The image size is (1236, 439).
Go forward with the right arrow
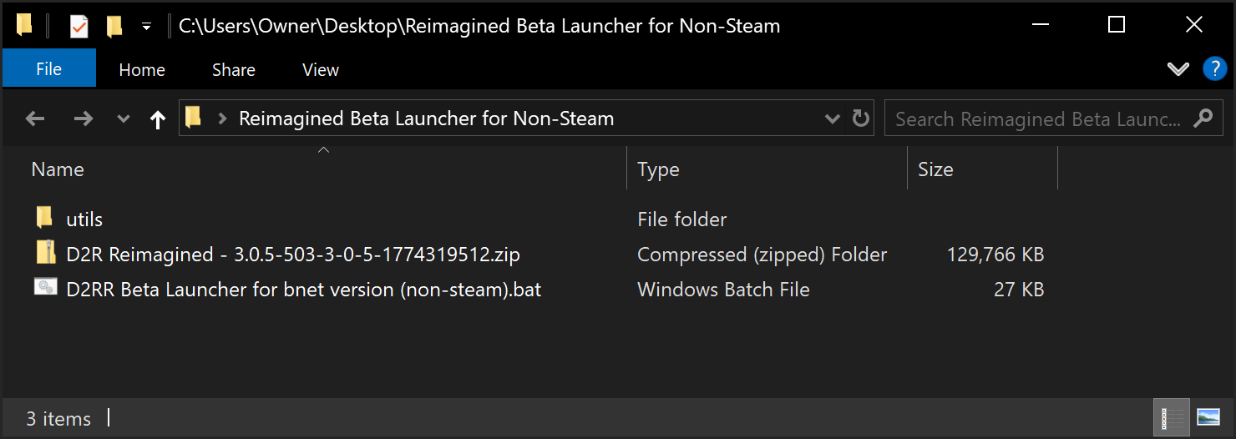84,119
